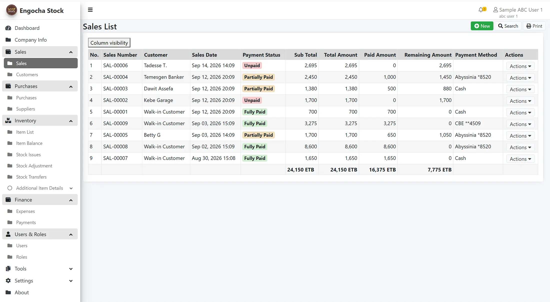550x302 pixels.
Task: Click the About folder icon
Action: point(8,292)
